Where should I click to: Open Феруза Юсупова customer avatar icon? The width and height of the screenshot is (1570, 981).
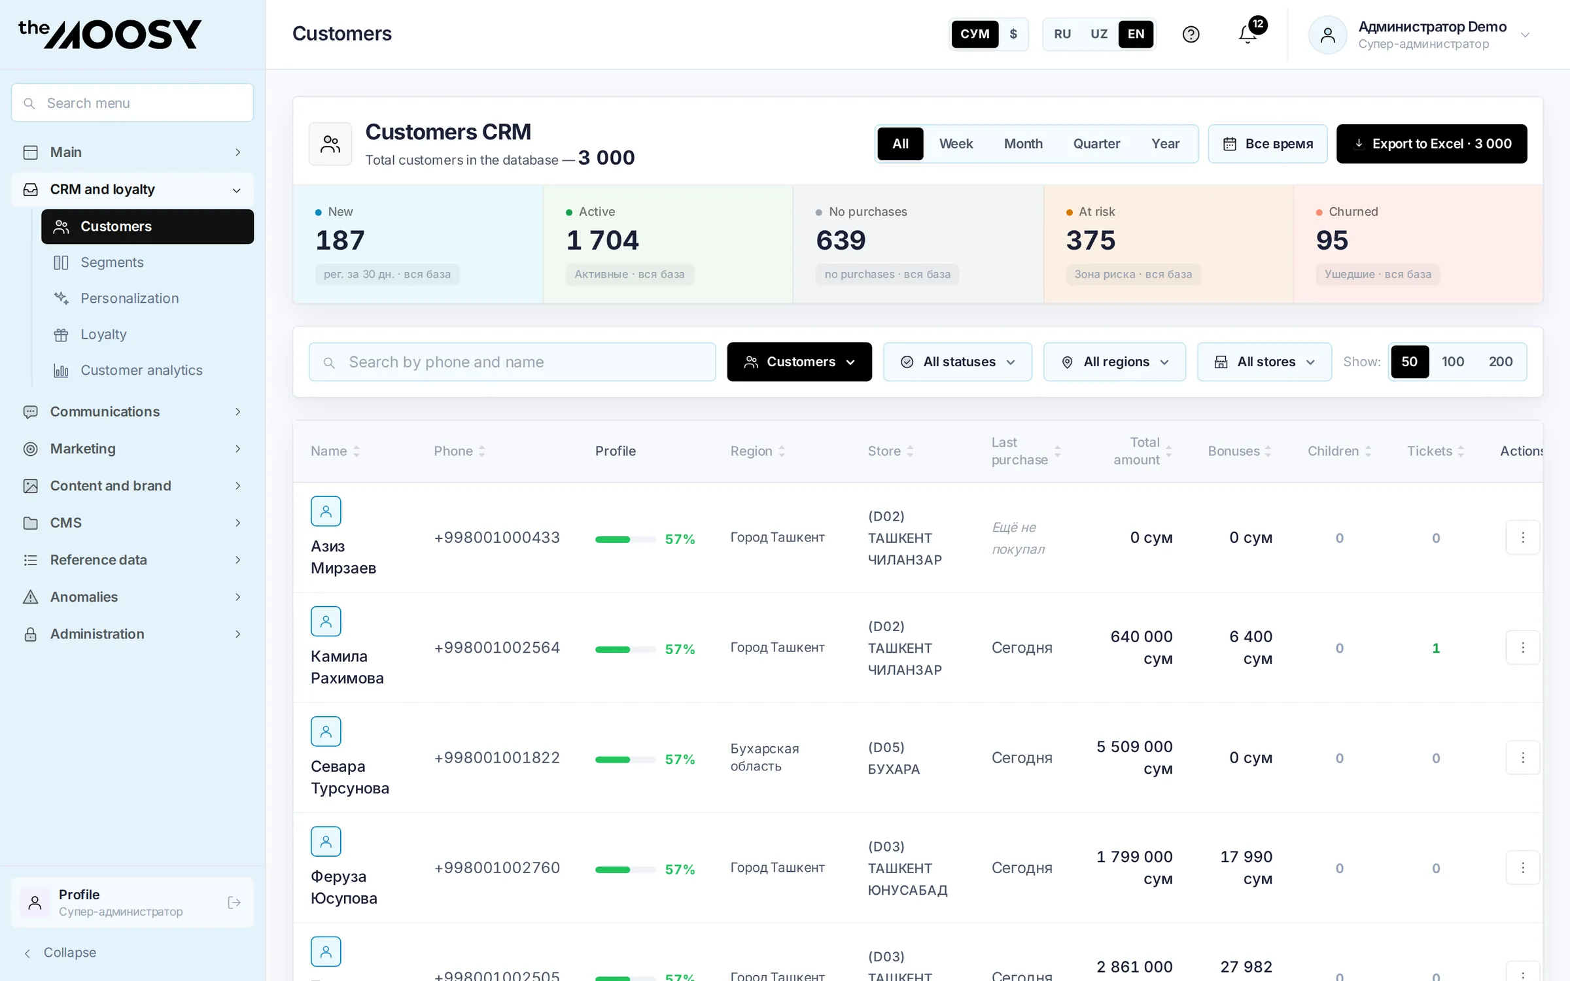coord(326,841)
